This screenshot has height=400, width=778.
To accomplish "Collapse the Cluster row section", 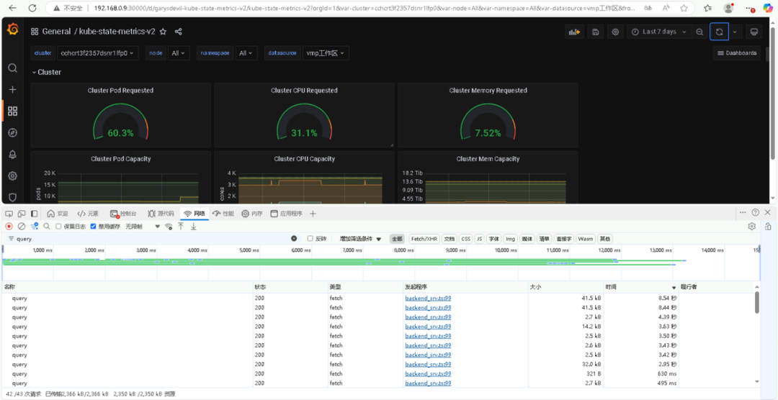I will point(47,72).
